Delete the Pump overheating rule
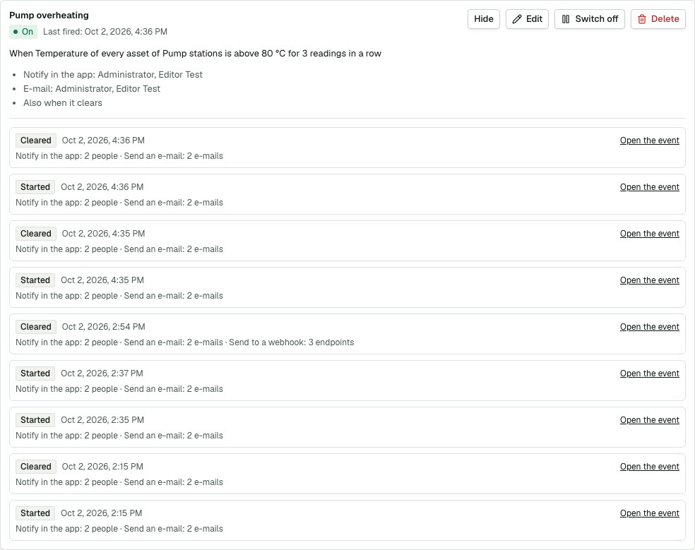The height and width of the screenshot is (550, 695). 658,19
